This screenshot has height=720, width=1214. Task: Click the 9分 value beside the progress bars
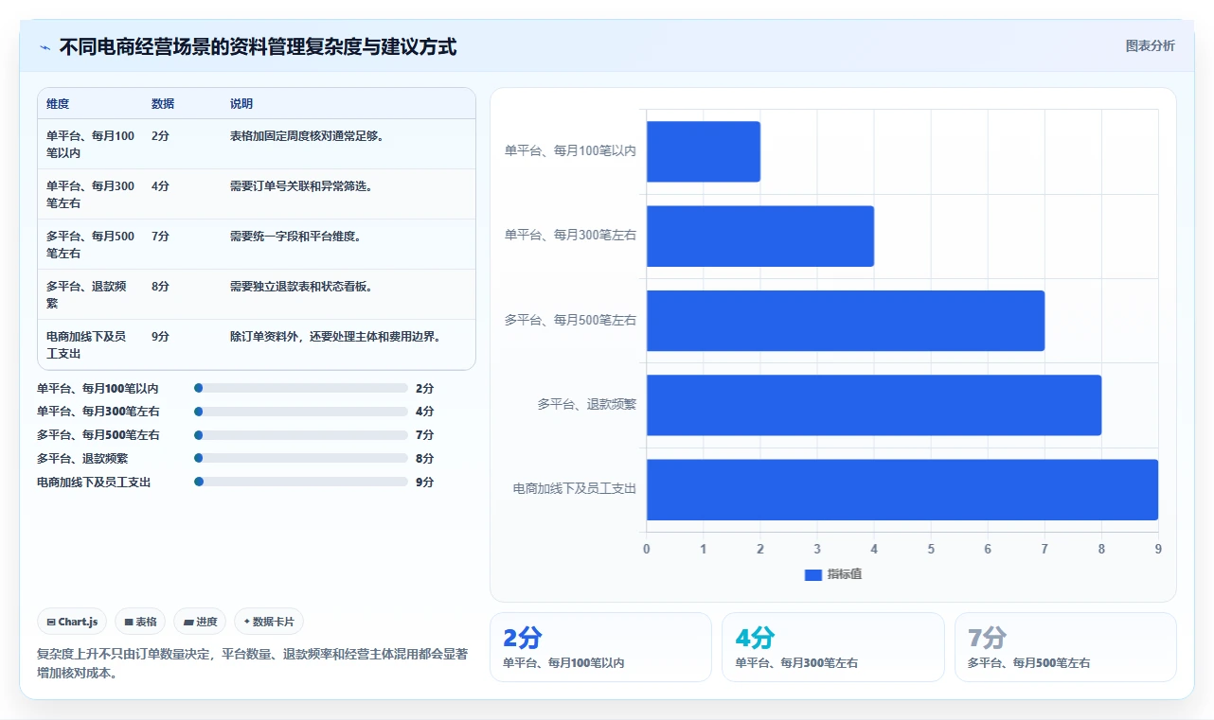[x=424, y=482]
